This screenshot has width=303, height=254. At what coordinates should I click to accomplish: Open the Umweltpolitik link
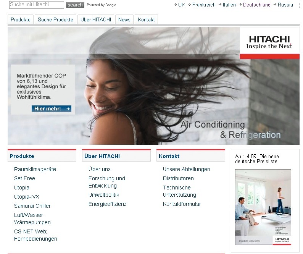(104, 195)
